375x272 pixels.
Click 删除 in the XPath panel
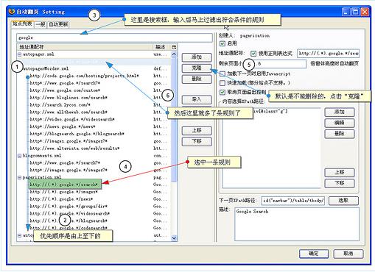point(340,134)
